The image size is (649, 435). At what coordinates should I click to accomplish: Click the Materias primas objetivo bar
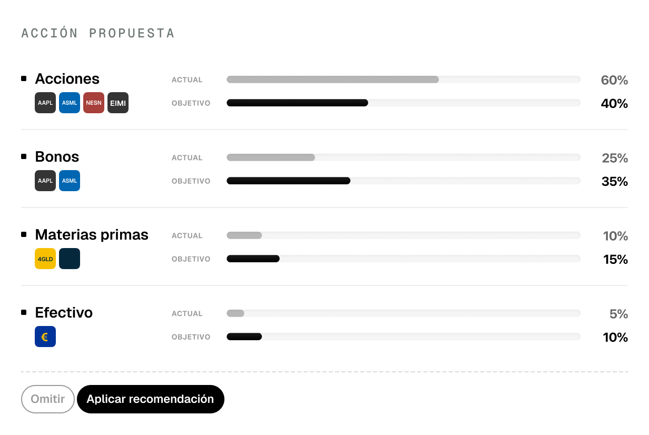click(x=404, y=259)
